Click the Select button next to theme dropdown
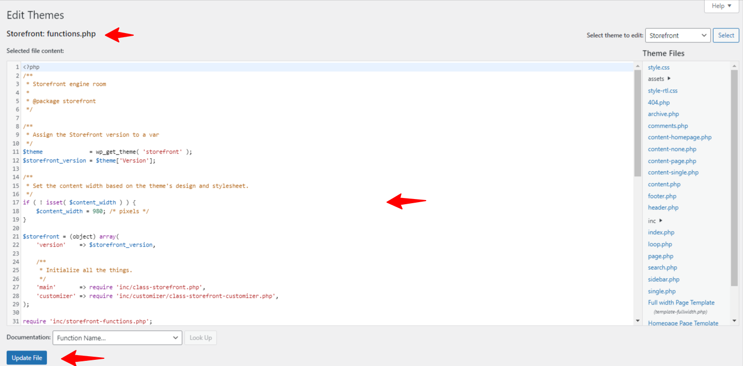Image resolution: width=743 pixels, height=366 pixels. pos(726,36)
